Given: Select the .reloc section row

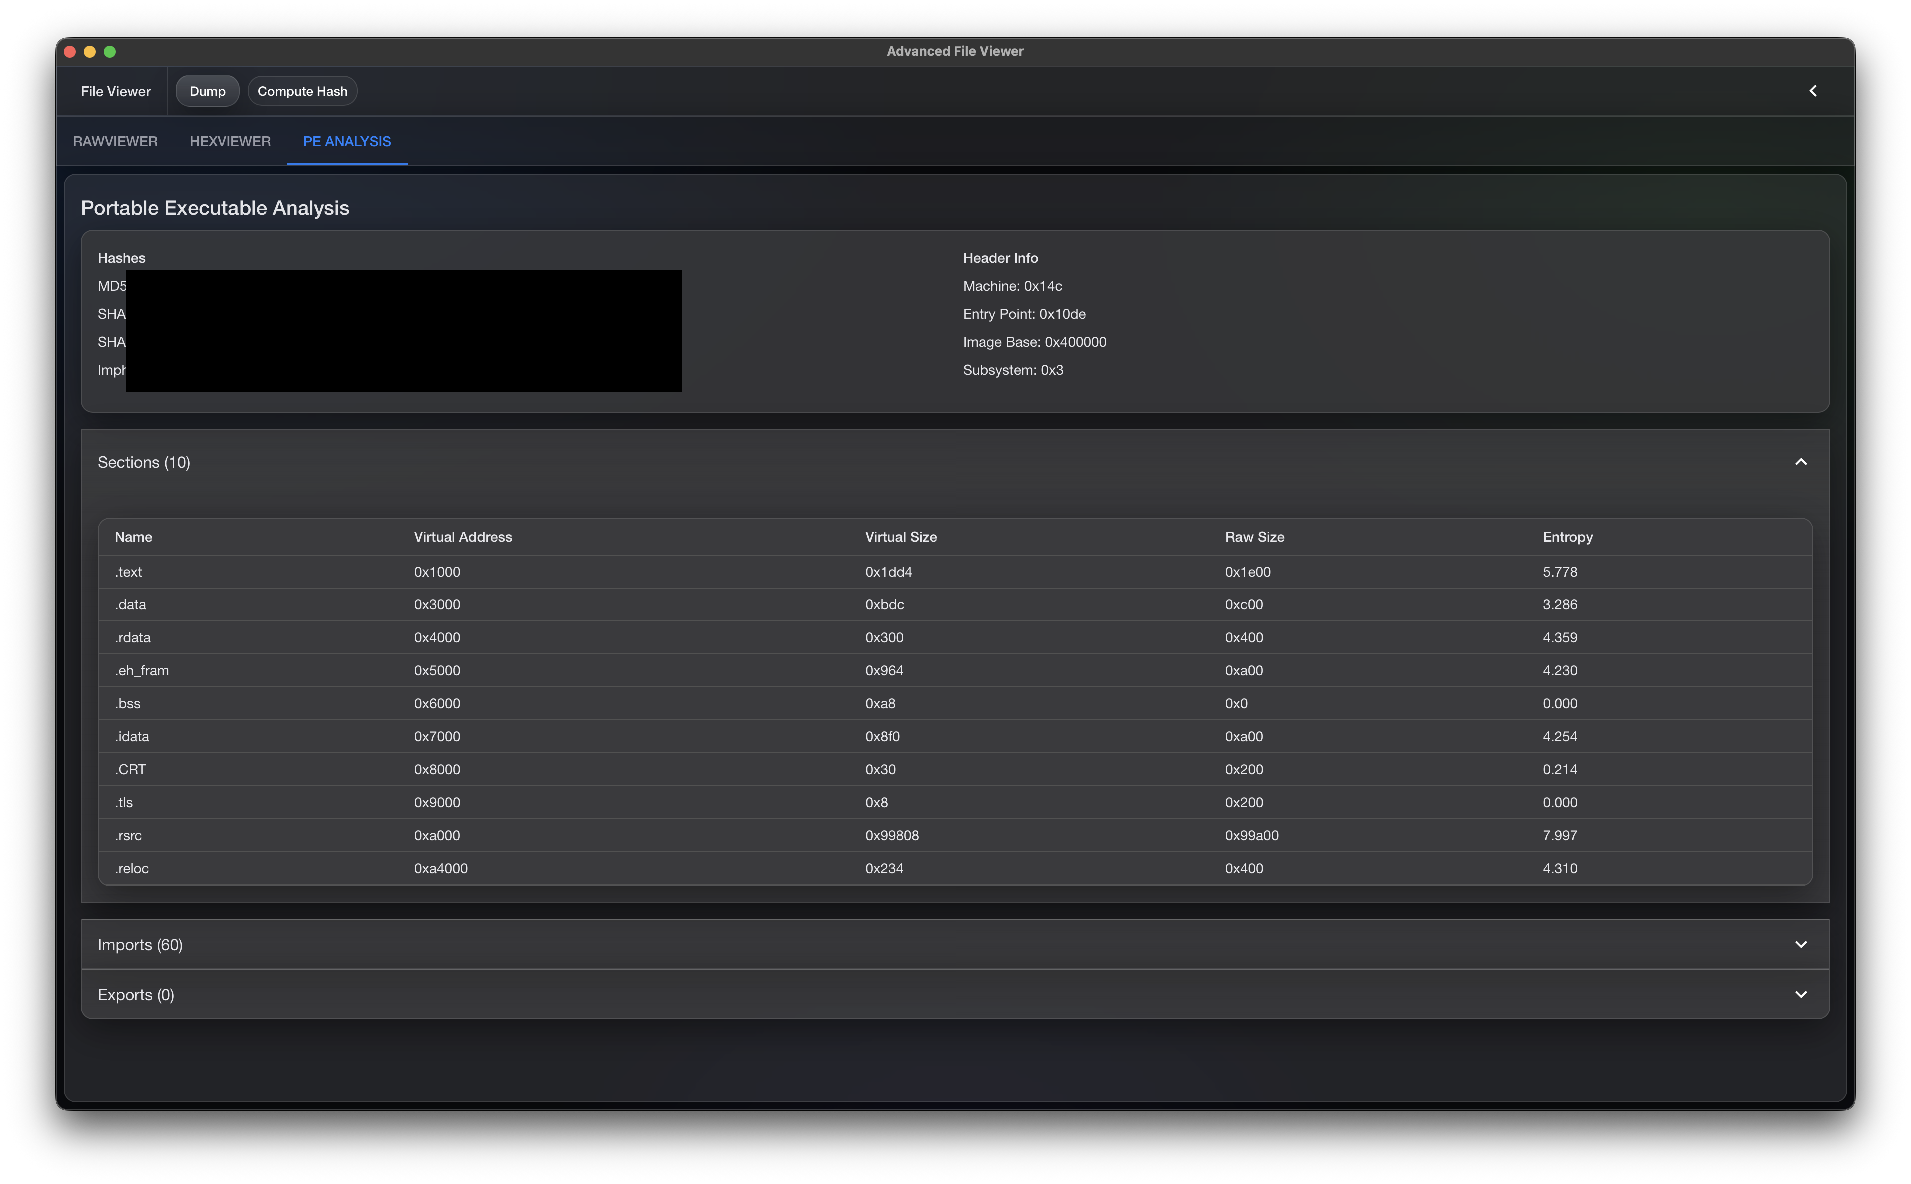Looking at the screenshot, I should click(x=954, y=868).
